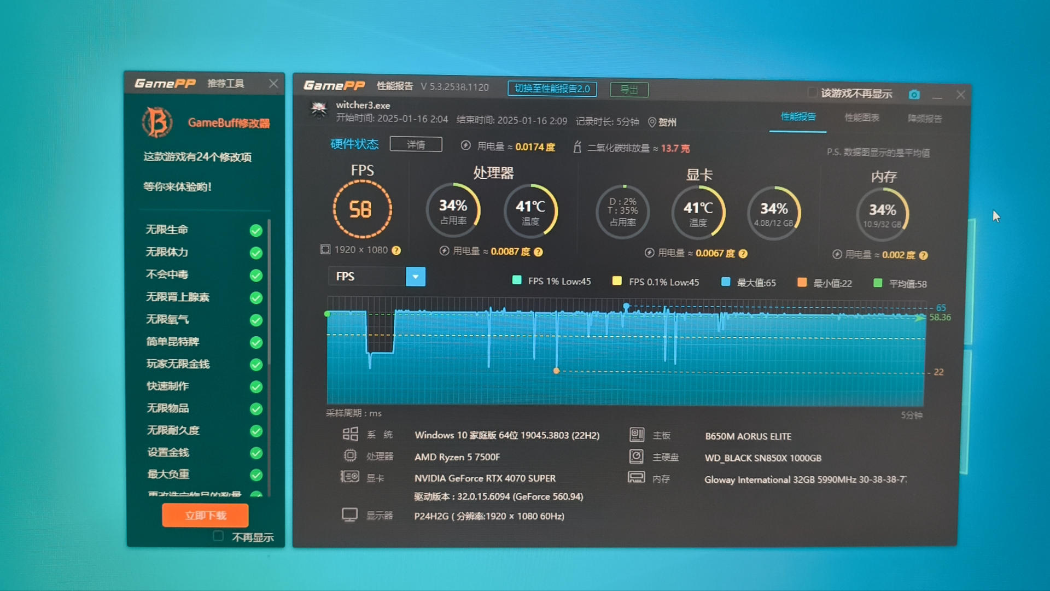The image size is (1050, 591).
Task: Click the 平均值:58 green legend swatch
Action: coord(878,283)
